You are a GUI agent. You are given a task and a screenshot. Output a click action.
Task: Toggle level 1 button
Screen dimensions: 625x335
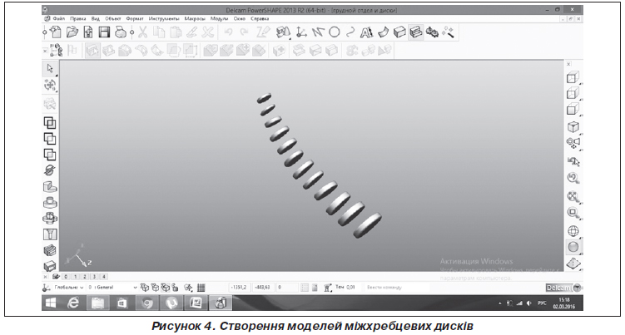pyautogui.click(x=76, y=277)
